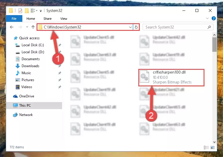Click the New folder icon in title bar
The image size is (223, 157).
pyautogui.click(x=27, y=11)
